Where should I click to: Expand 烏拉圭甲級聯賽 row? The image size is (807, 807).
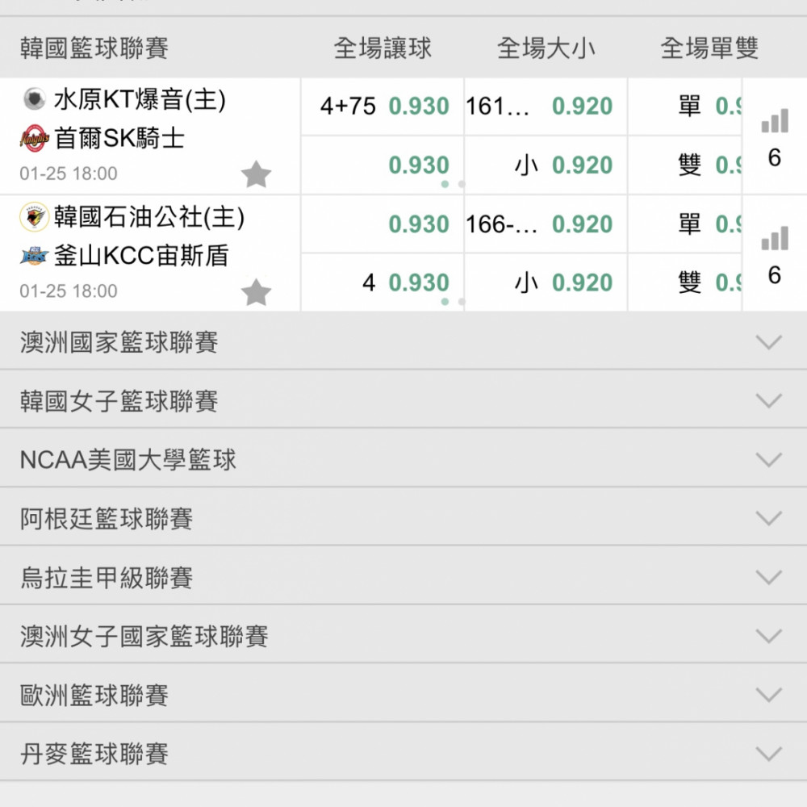click(x=768, y=578)
